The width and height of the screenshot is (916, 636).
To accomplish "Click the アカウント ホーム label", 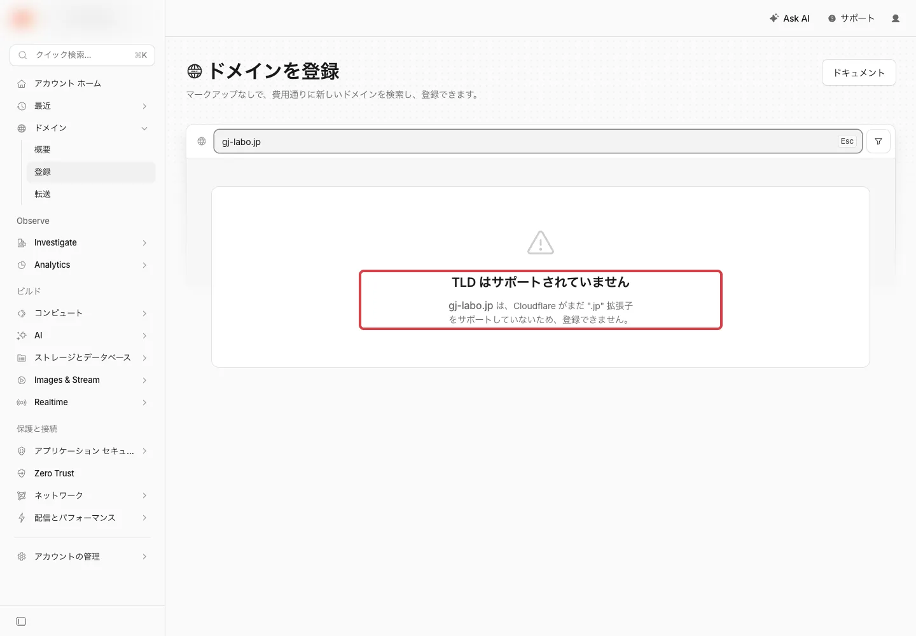I will (x=67, y=84).
